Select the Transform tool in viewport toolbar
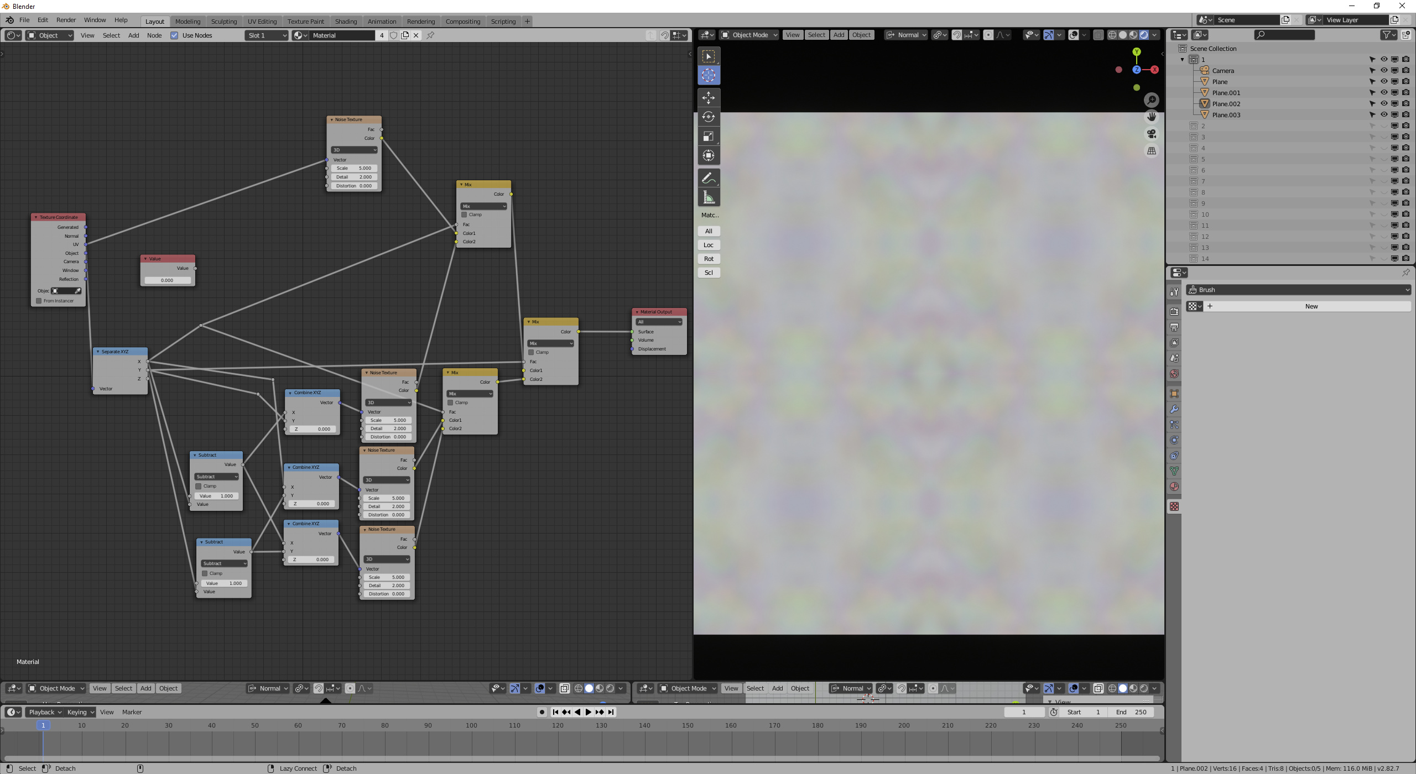1416x774 pixels. (x=709, y=156)
